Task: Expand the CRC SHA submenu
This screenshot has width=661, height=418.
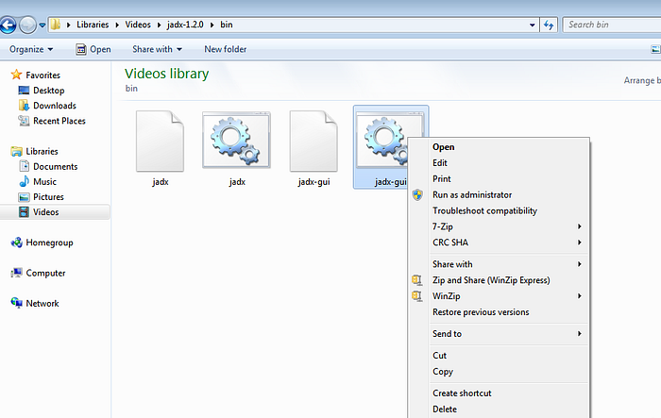Action: coord(499,242)
